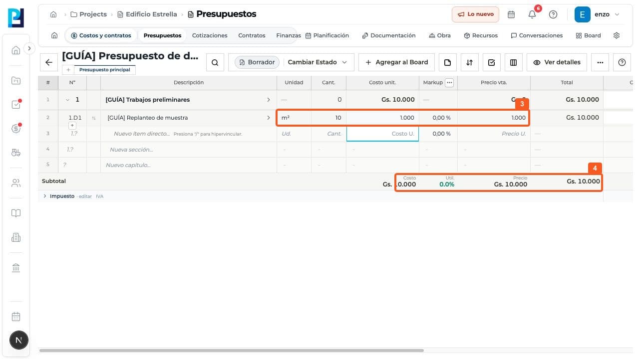Click the home icon in breadcrumb
The width and height of the screenshot is (639, 359).
click(53, 14)
